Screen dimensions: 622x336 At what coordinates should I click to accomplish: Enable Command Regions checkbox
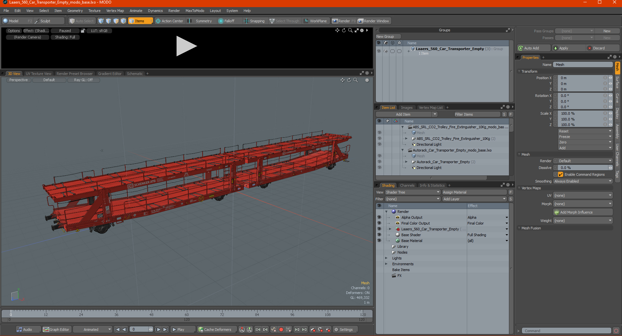click(560, 174)
